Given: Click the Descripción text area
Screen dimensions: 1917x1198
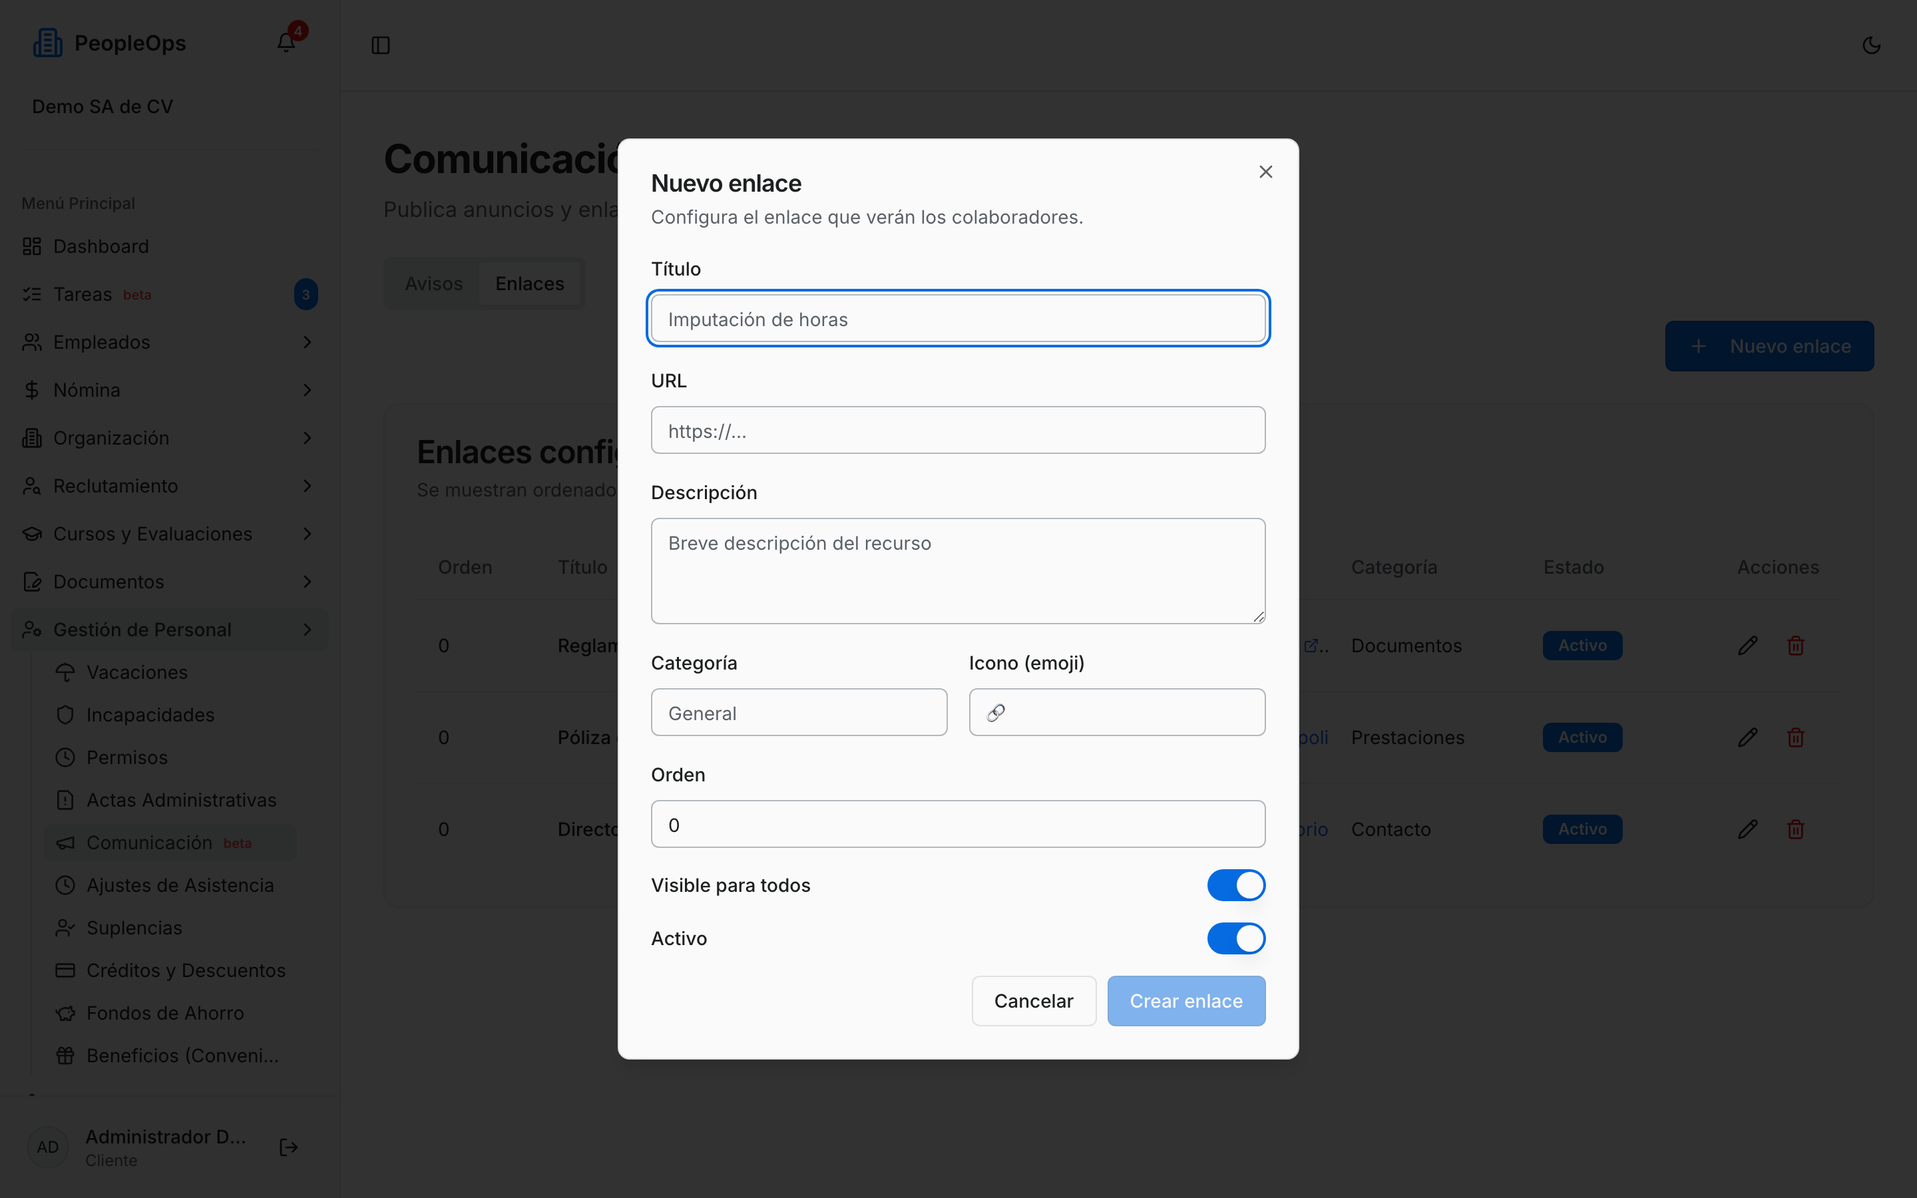Looking at the screenshot, I should tap(958, 571).
